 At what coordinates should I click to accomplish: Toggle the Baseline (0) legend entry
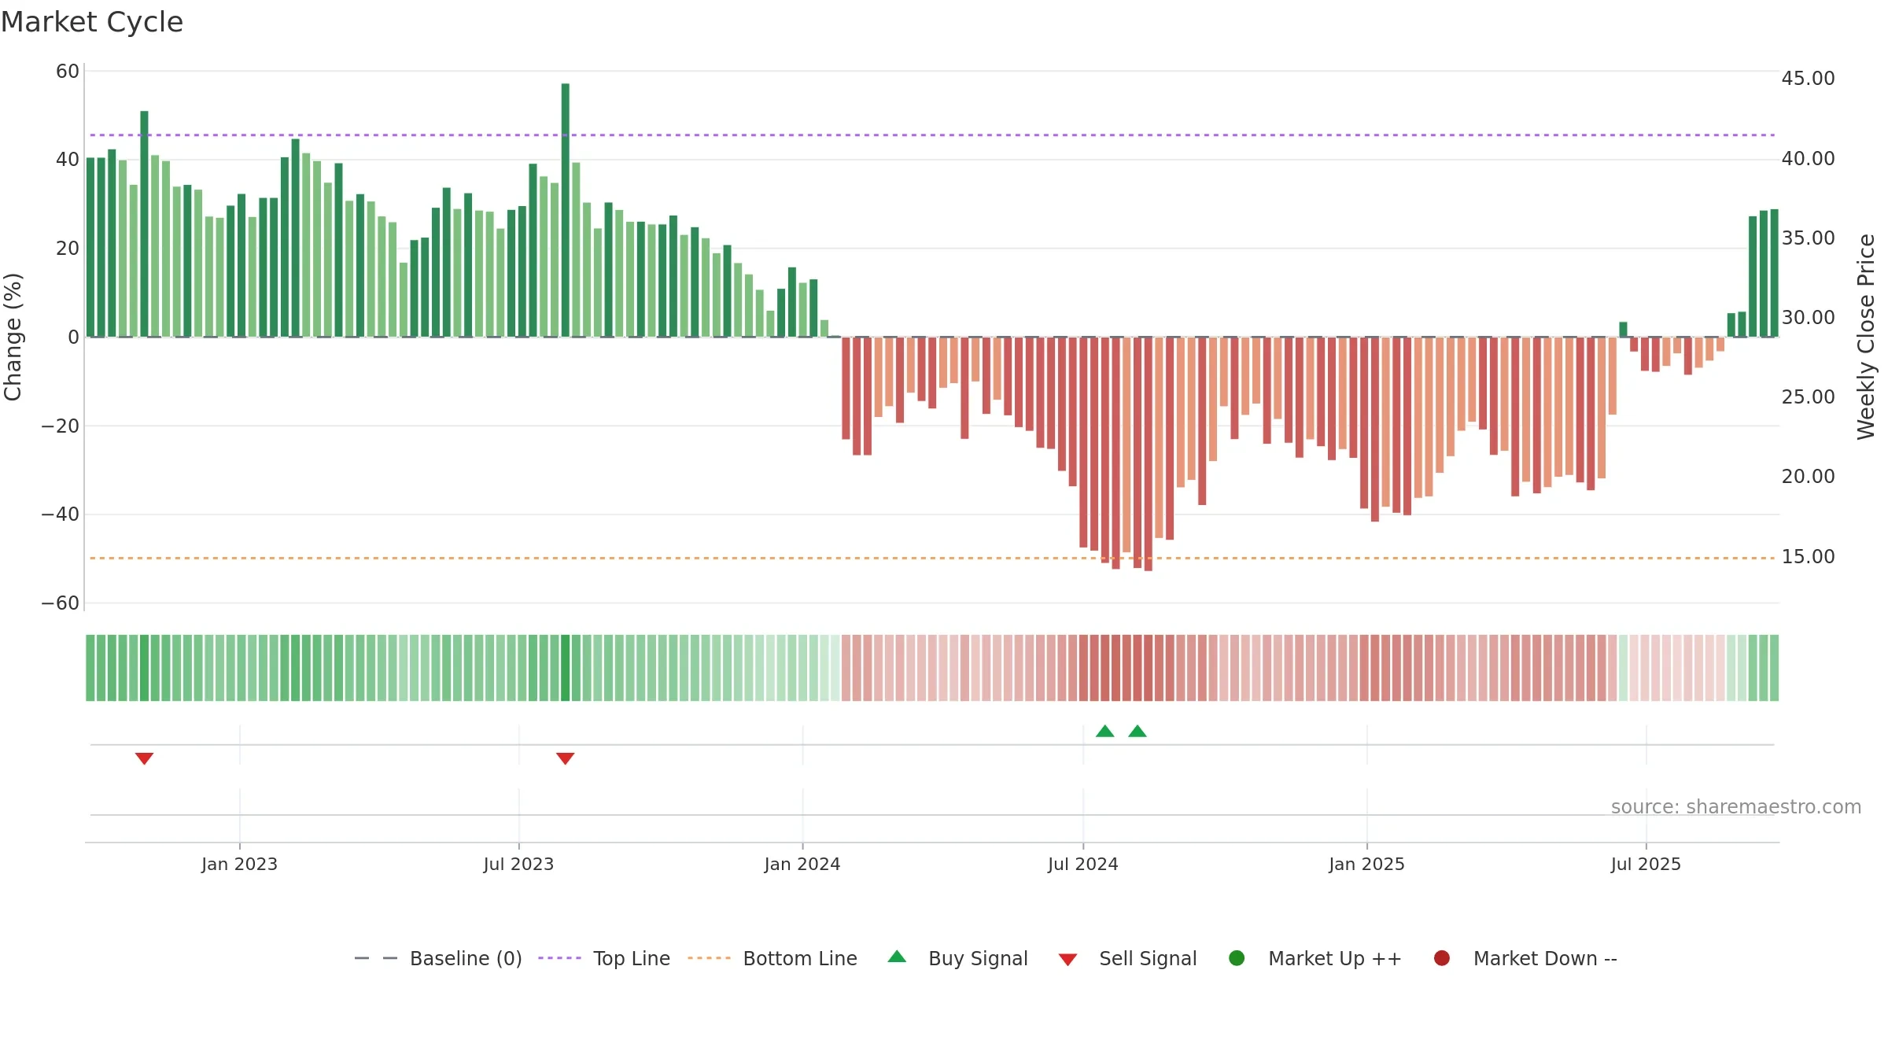[x=438, y=958]
